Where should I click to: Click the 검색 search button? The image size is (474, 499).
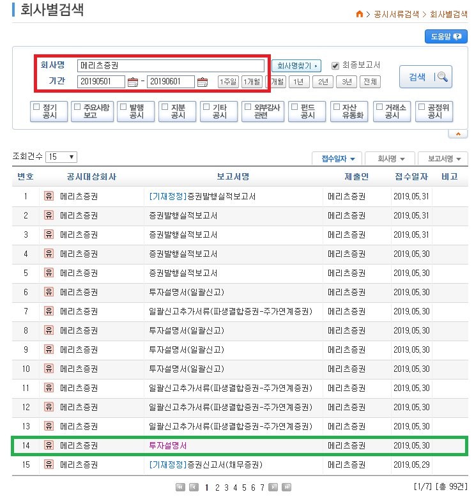(x=425, y=77)
